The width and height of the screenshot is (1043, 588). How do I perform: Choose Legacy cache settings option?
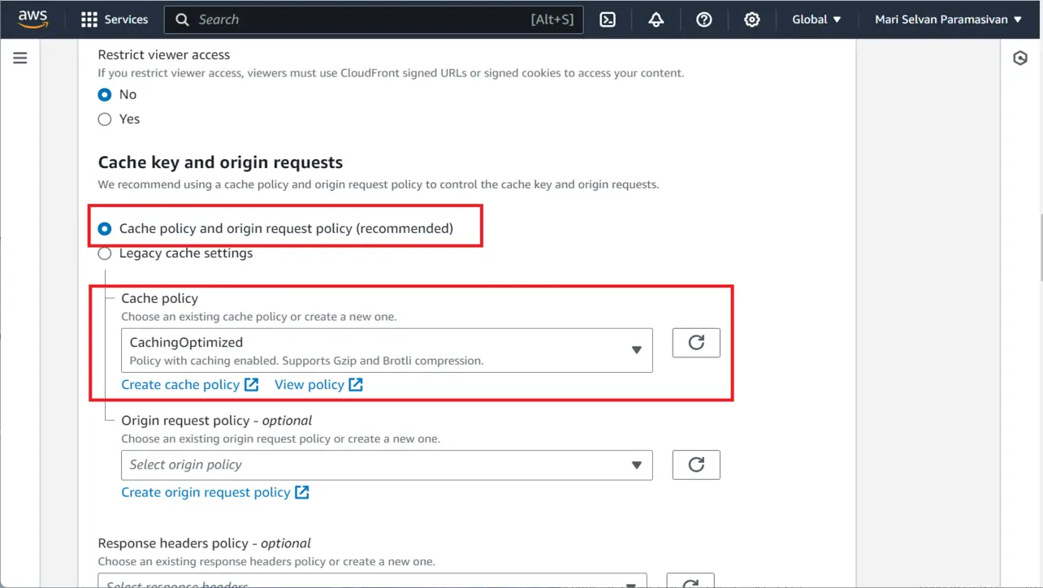105,253
